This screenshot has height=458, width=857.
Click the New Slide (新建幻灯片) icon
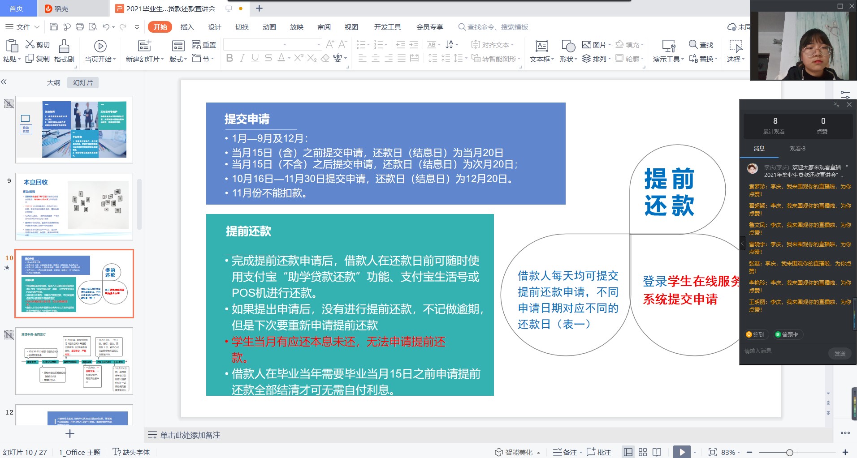click(144, 46)
